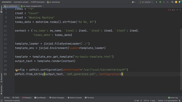Change the UTF-8 file encoding
The width and height of the screenshot is (182, 102).
click(x=146, y=101)
